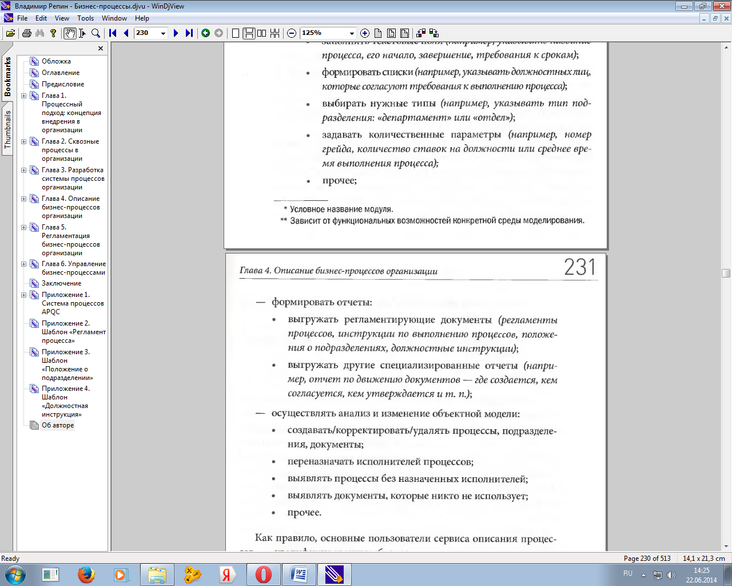Open the View menu
The image size is (732, 586).
[62, 18]
